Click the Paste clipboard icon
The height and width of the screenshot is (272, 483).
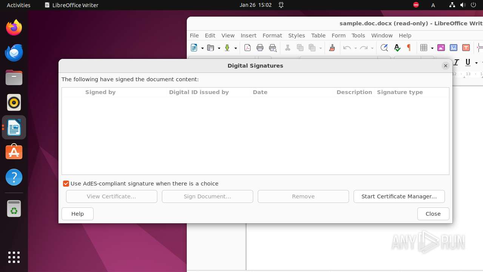tap(312, 48)
